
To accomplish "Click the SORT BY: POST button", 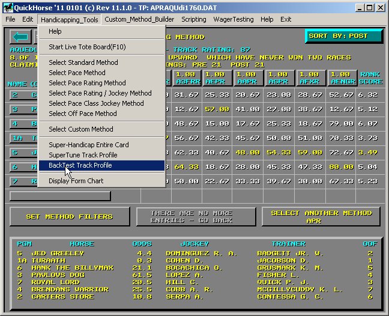I will coord(342,36).
